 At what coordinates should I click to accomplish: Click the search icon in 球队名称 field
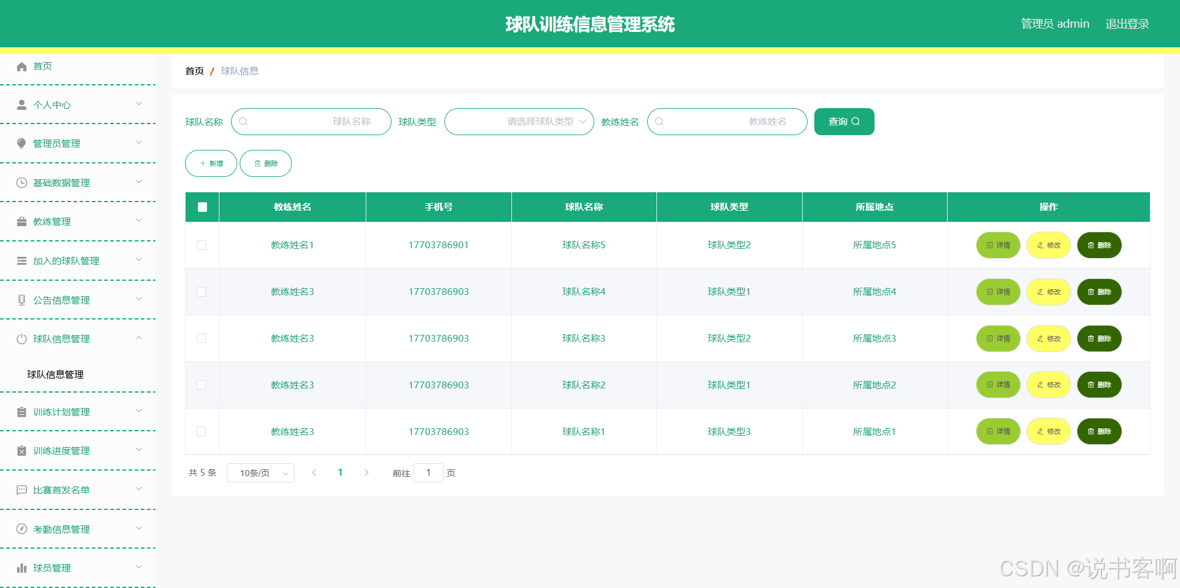coord(243,122)
